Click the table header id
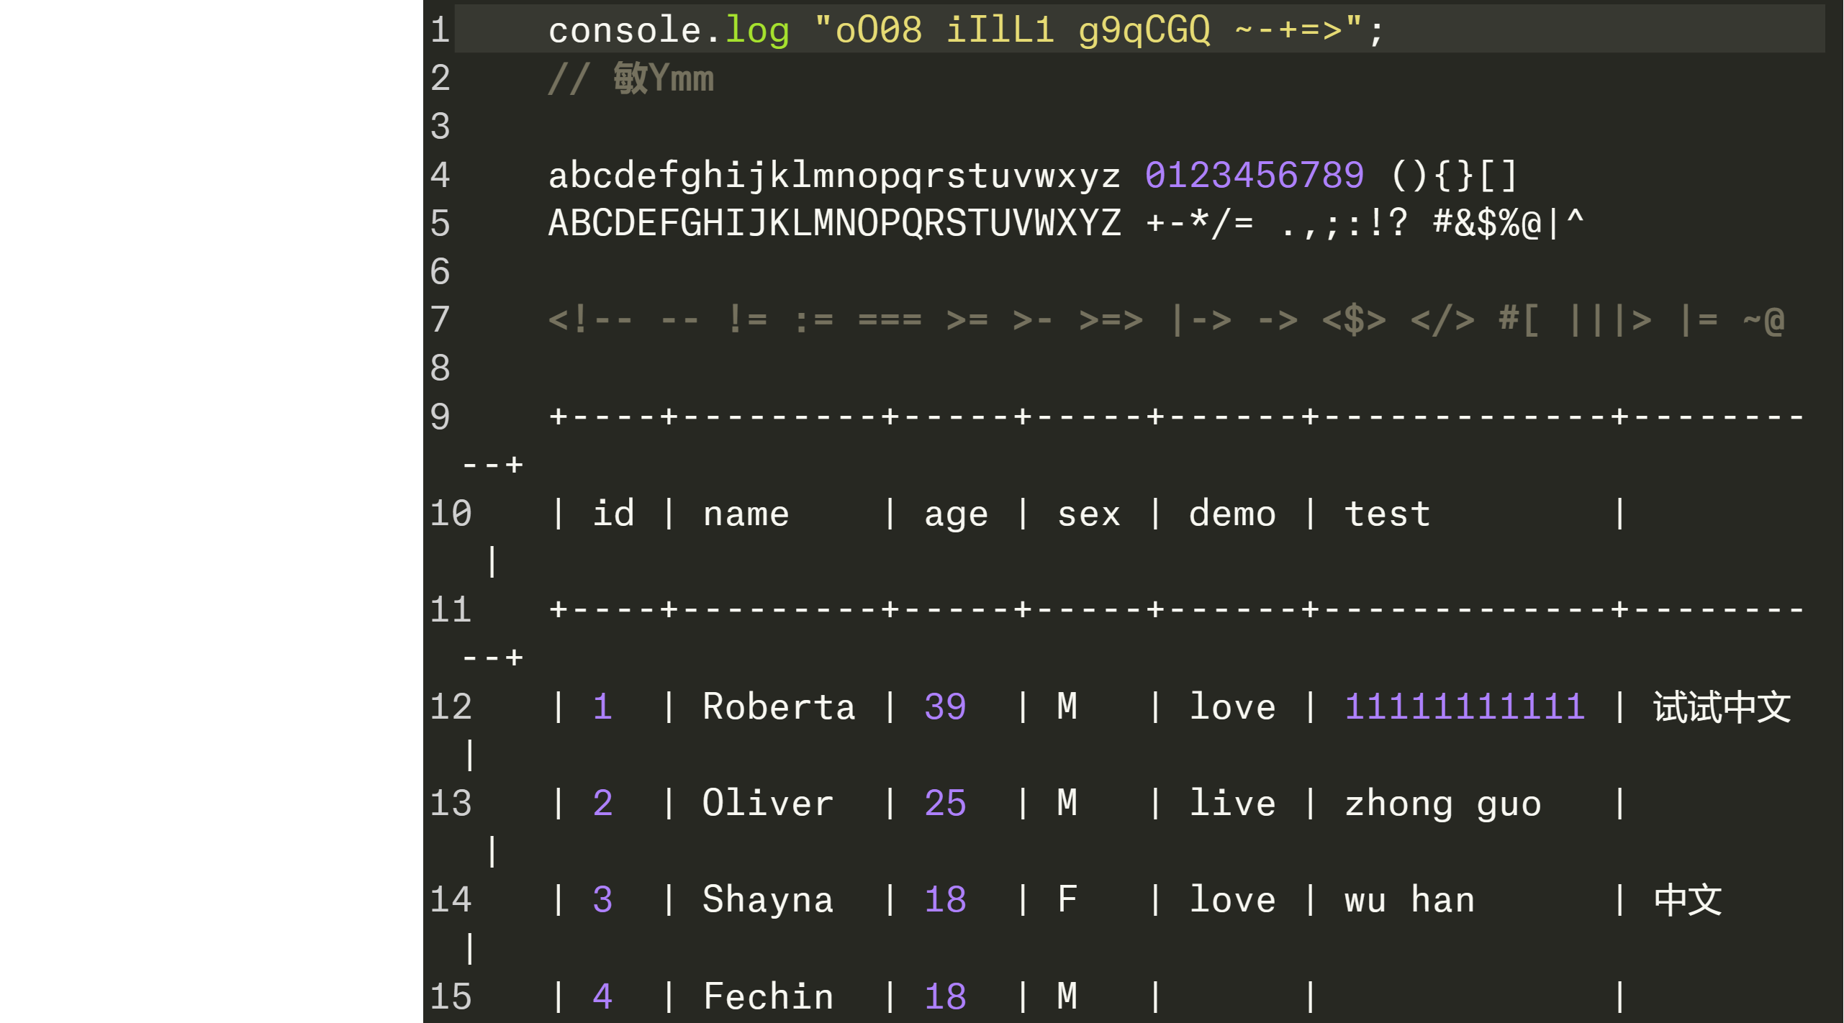The height and width of the screenshot is (1023, 1844). [x=613, y=513]
